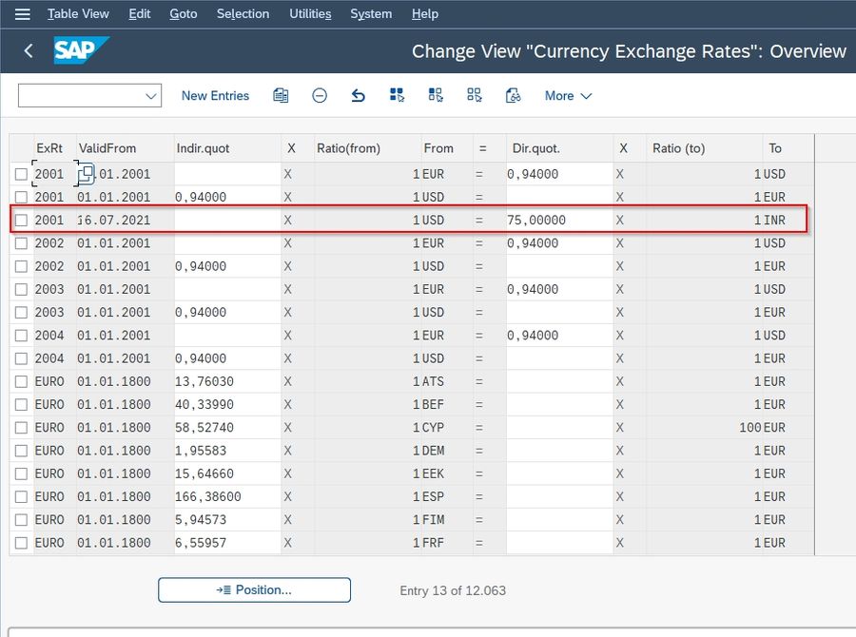This screenshot has width=856, height=637.
Task: Select checkbox for EURO CYP row
Action: [21, 428]
